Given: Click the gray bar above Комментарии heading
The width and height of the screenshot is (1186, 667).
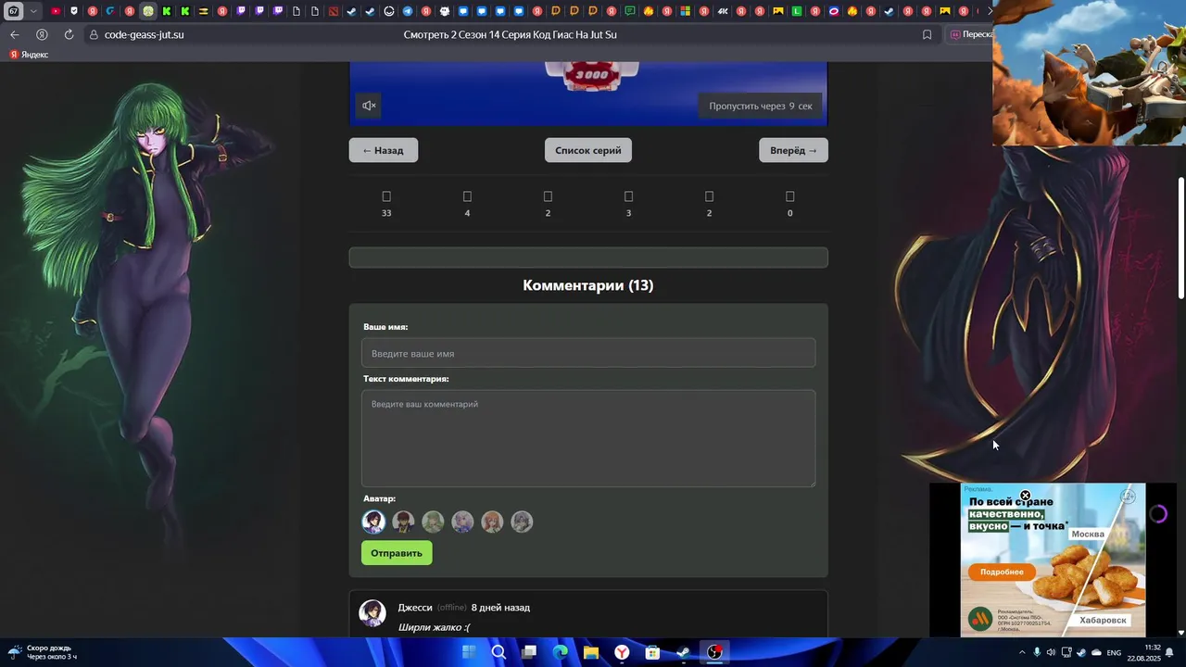Looking at the screenshot, I should pyautogui.click(x=588, y=258).
